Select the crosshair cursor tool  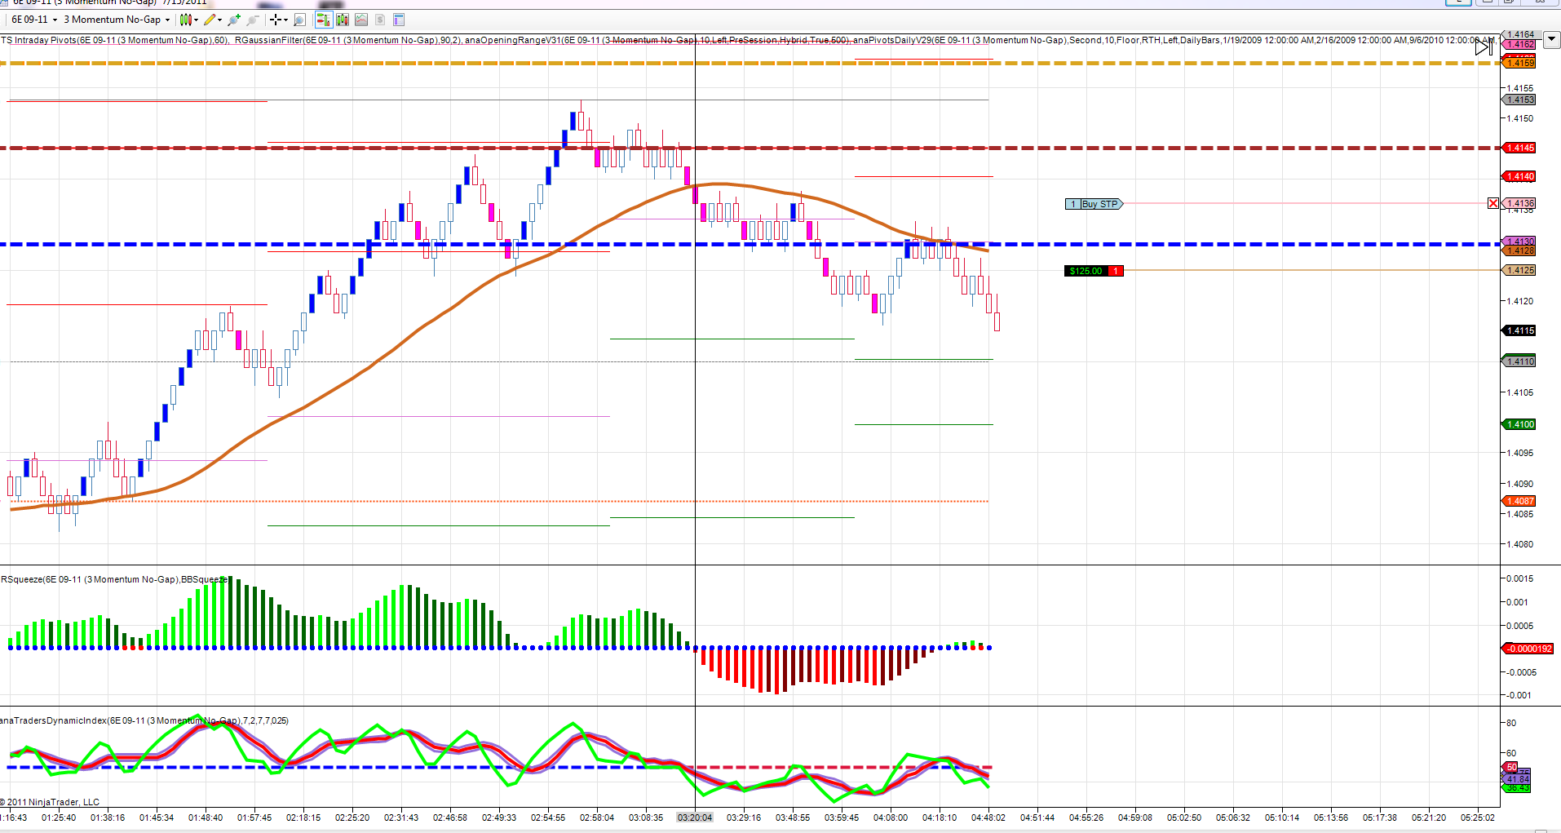(276, 20)
